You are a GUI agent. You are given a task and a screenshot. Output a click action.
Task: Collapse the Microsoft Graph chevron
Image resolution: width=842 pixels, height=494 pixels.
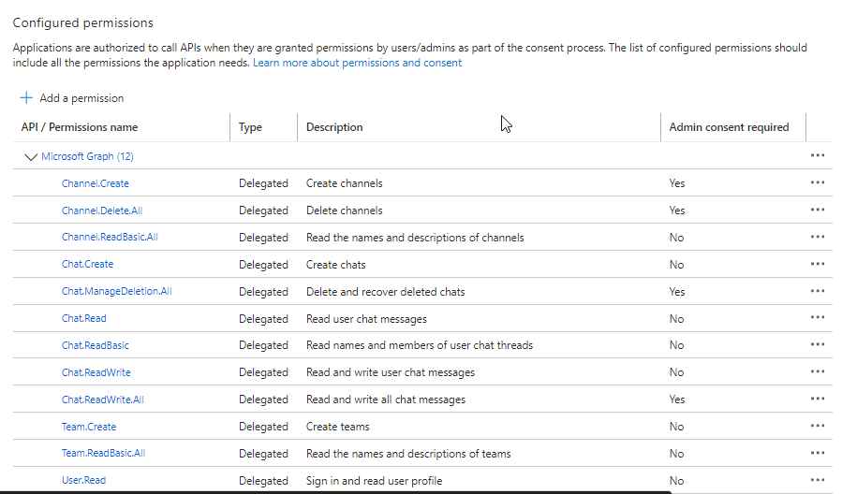[31, 156]
